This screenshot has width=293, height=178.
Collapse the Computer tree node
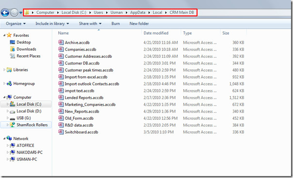[x=4, y=97]
